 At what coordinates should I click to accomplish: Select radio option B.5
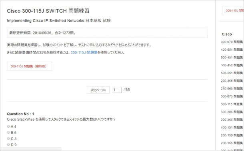(x=8, y=133)
